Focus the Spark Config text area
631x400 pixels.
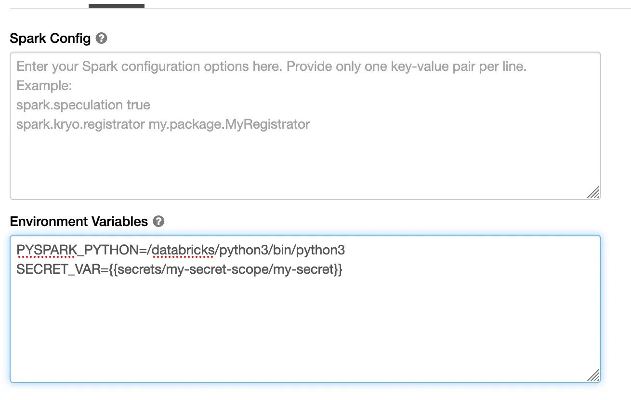[305, 159]
